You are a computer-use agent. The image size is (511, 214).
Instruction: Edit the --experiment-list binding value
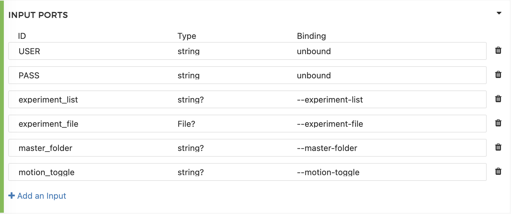[330, 100]
